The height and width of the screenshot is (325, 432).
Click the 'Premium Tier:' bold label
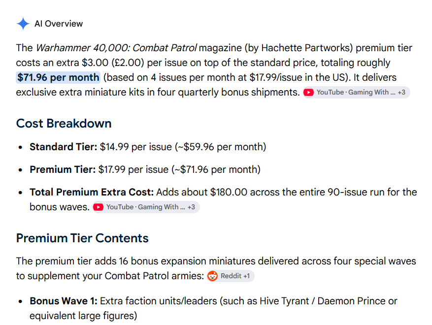coord(63,169)
